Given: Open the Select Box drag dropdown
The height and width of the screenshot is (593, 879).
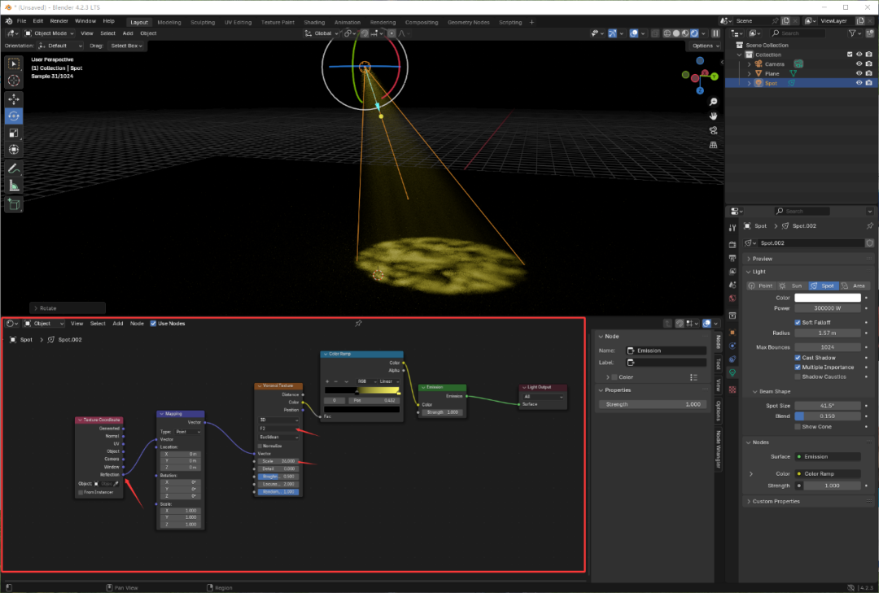Looking at the screenshot, I should click(x=126, y=46).
